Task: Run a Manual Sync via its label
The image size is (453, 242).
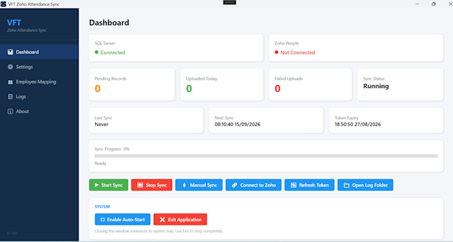Action: (203, 185)
